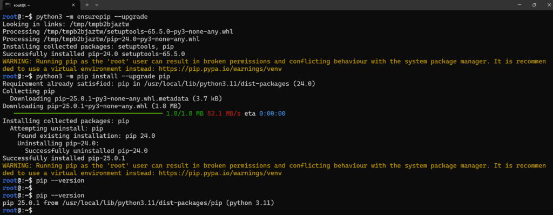Click the pip 25.0.1 version output line
Viewport: 553px width, 215px height.
(138, 203)
